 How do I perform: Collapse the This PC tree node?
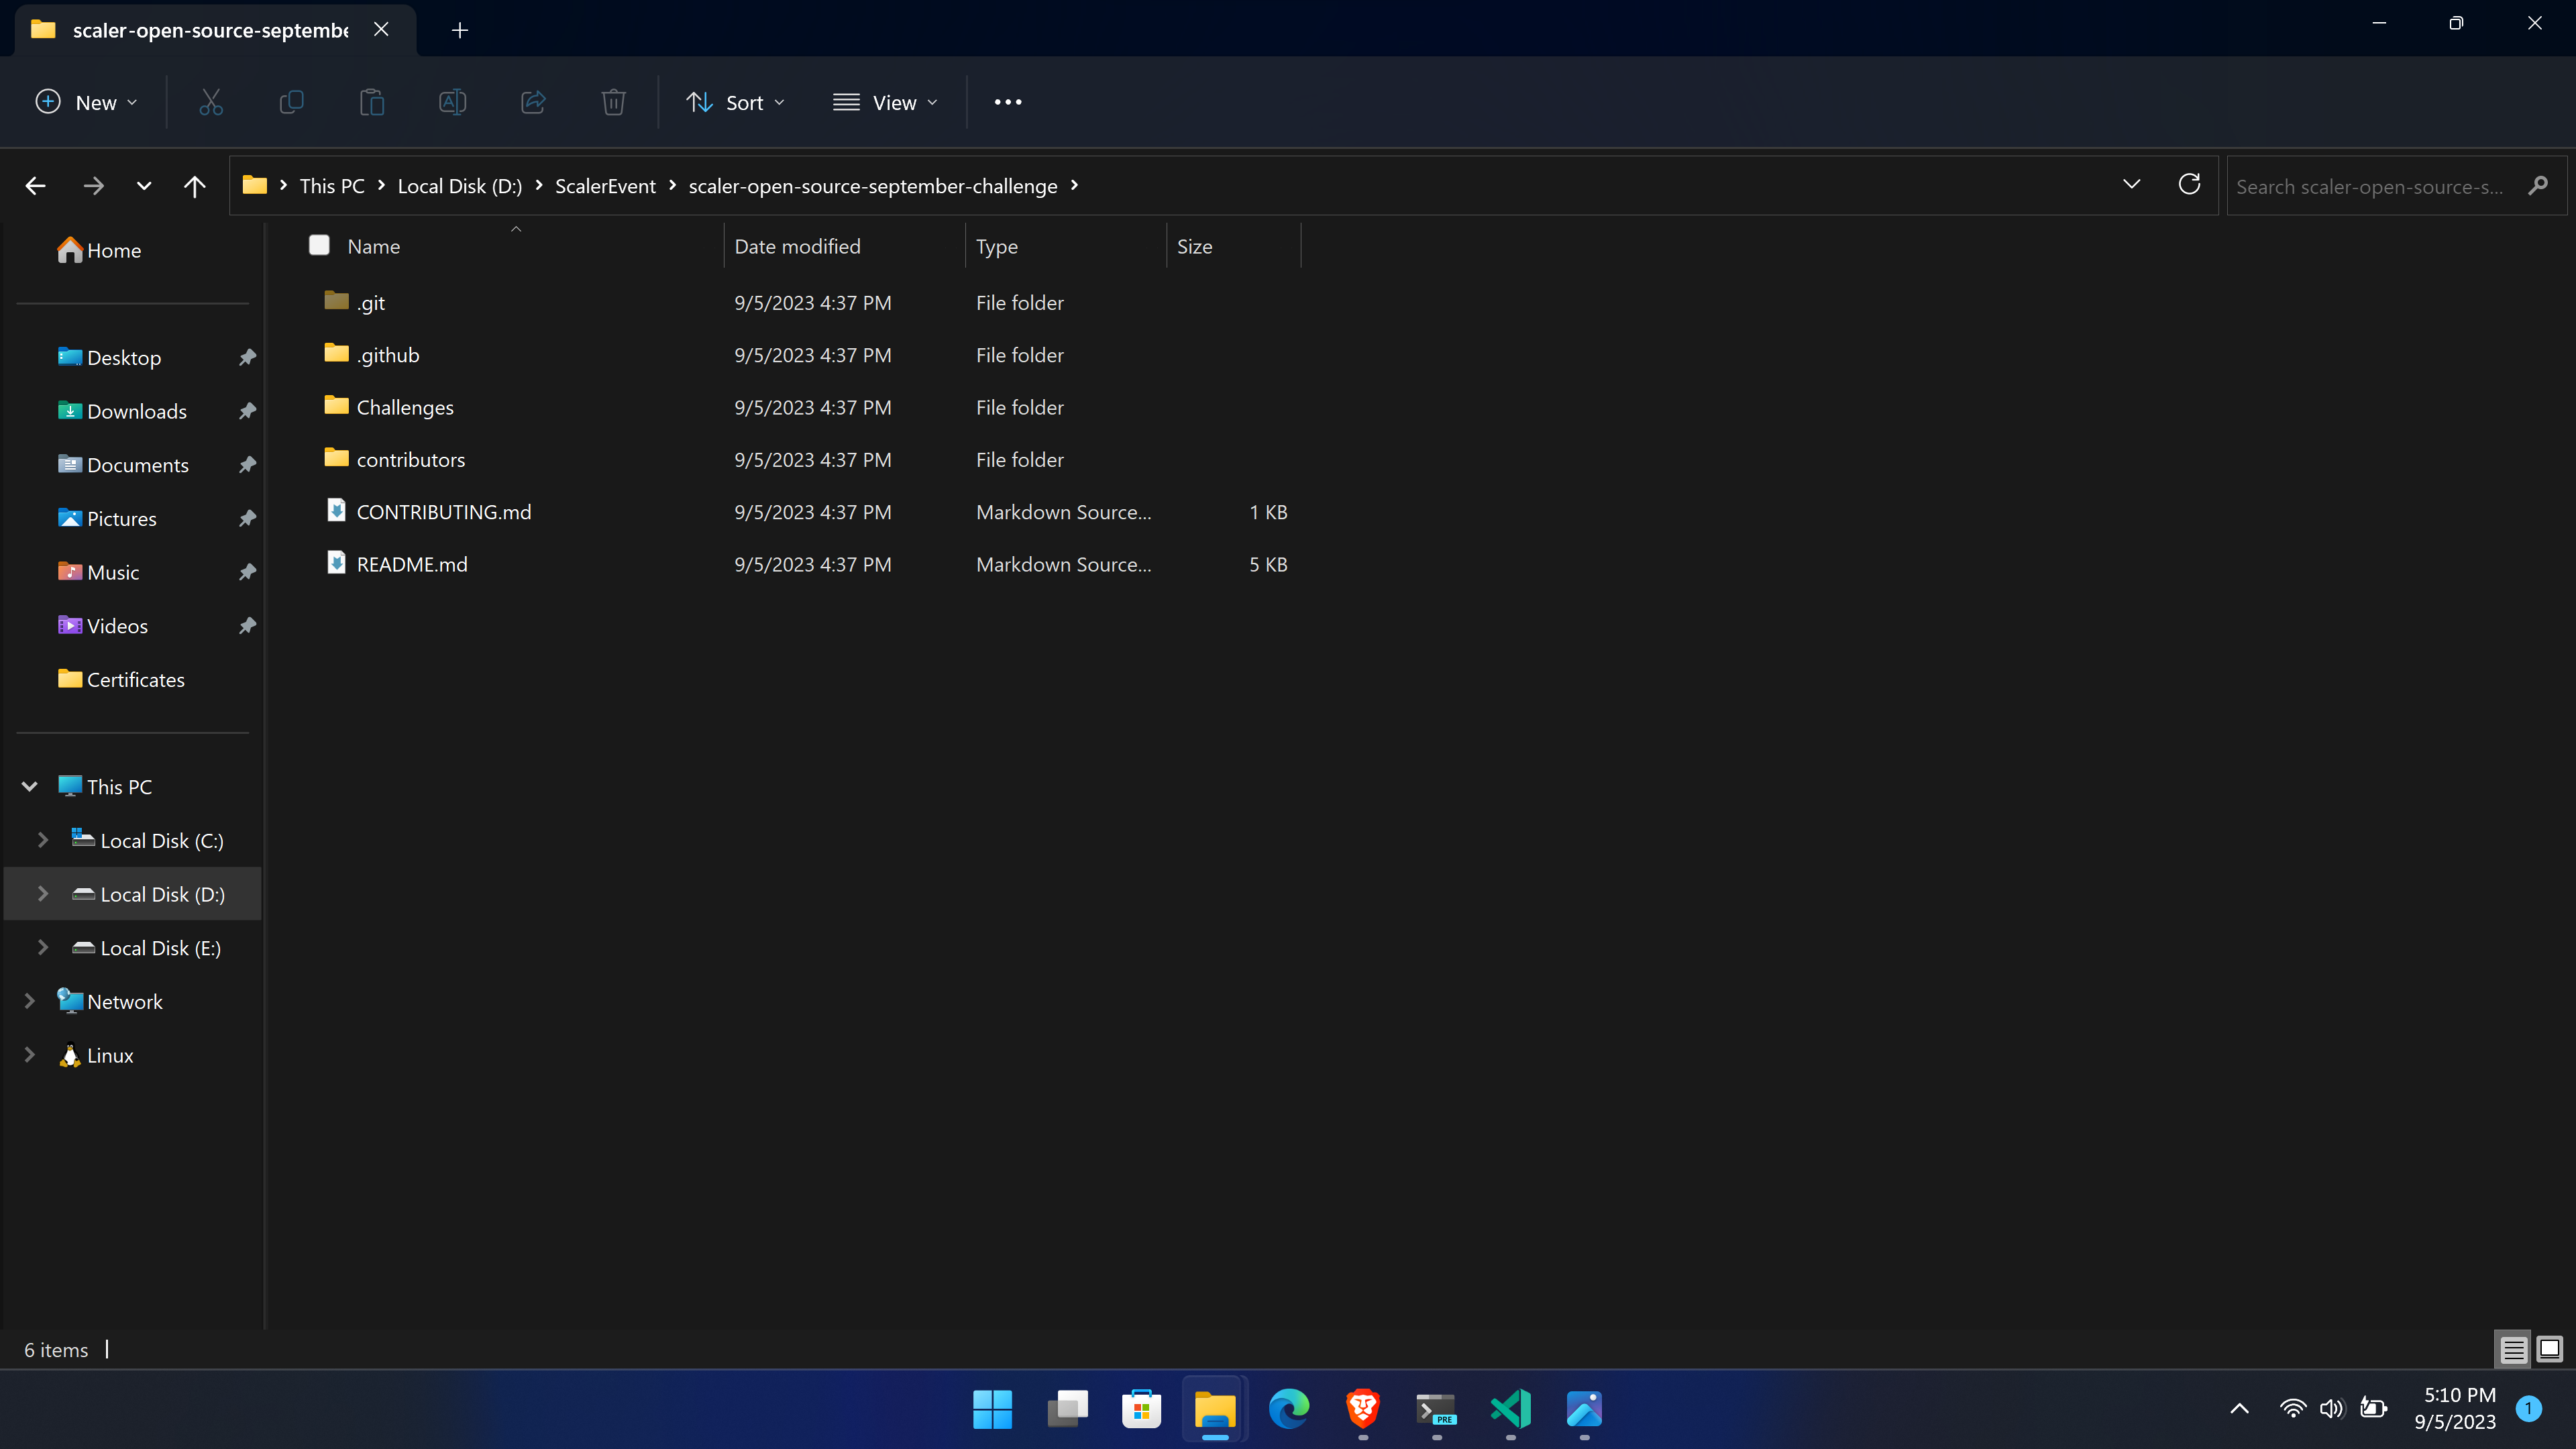(x=29, y=786)
